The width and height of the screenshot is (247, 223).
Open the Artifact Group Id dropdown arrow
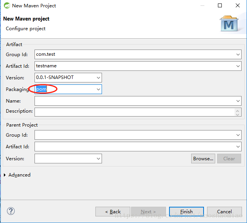pos(238,55)
